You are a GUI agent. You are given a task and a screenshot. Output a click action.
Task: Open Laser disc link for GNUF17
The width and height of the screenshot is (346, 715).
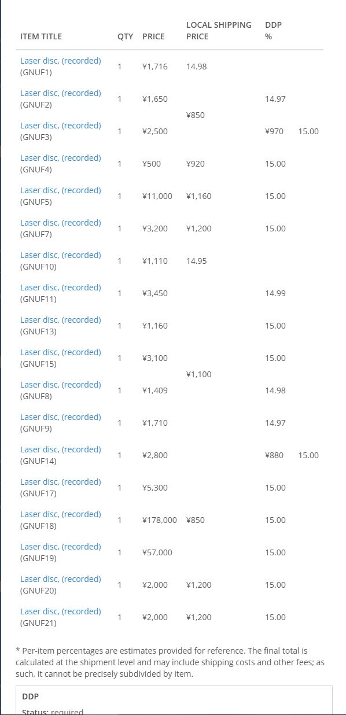coord(60,482)
